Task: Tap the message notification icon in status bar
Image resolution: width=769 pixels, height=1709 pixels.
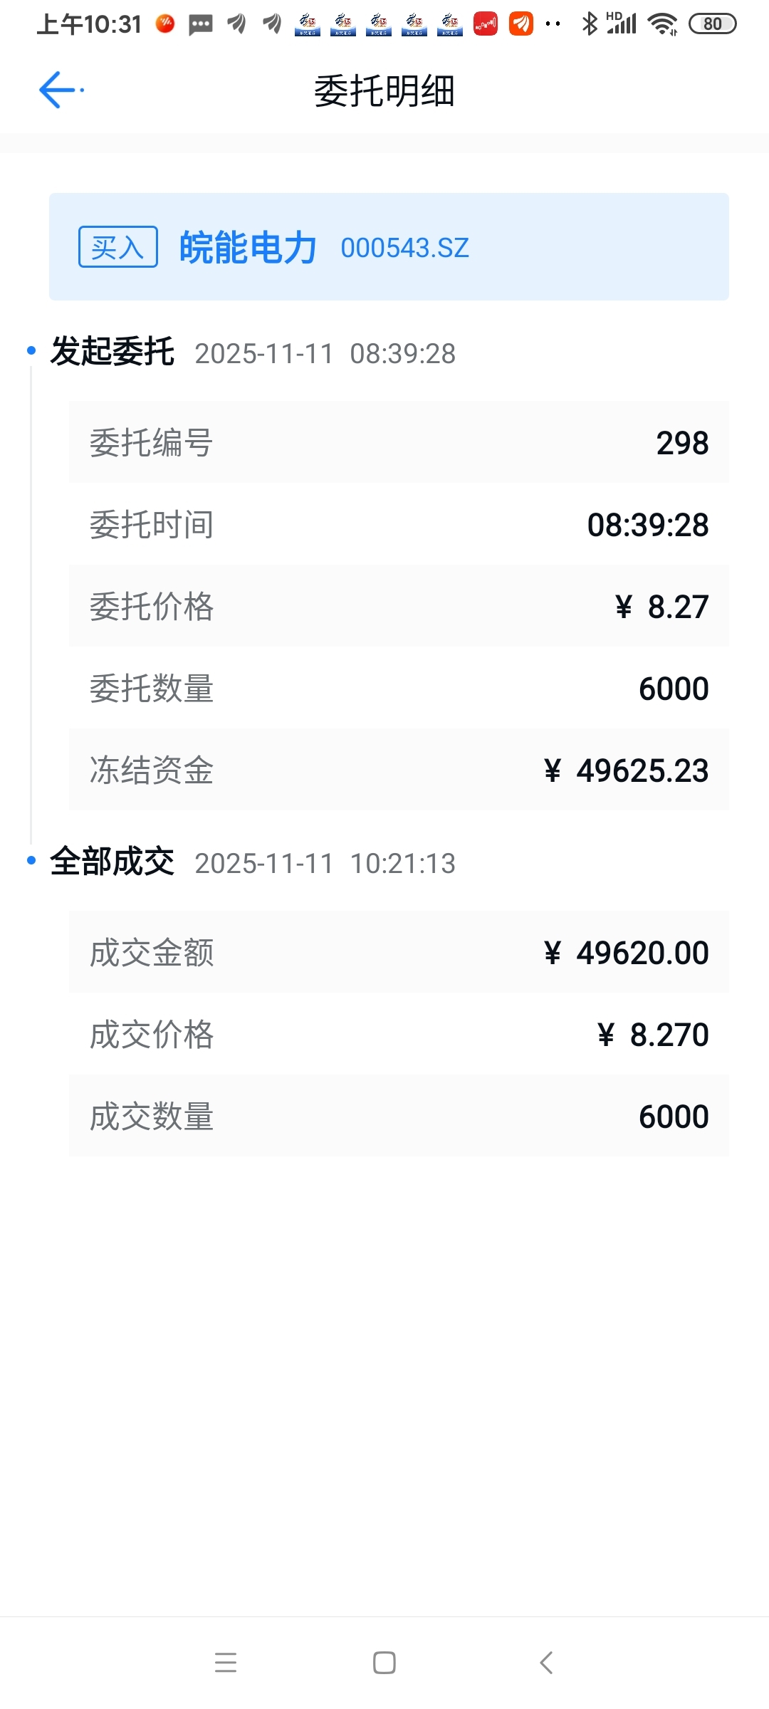Action: 201,25
